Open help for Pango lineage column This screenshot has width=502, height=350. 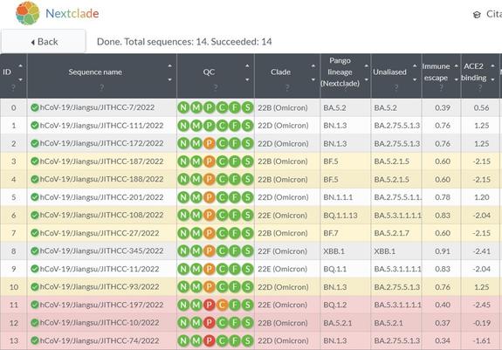click(345, 87)
